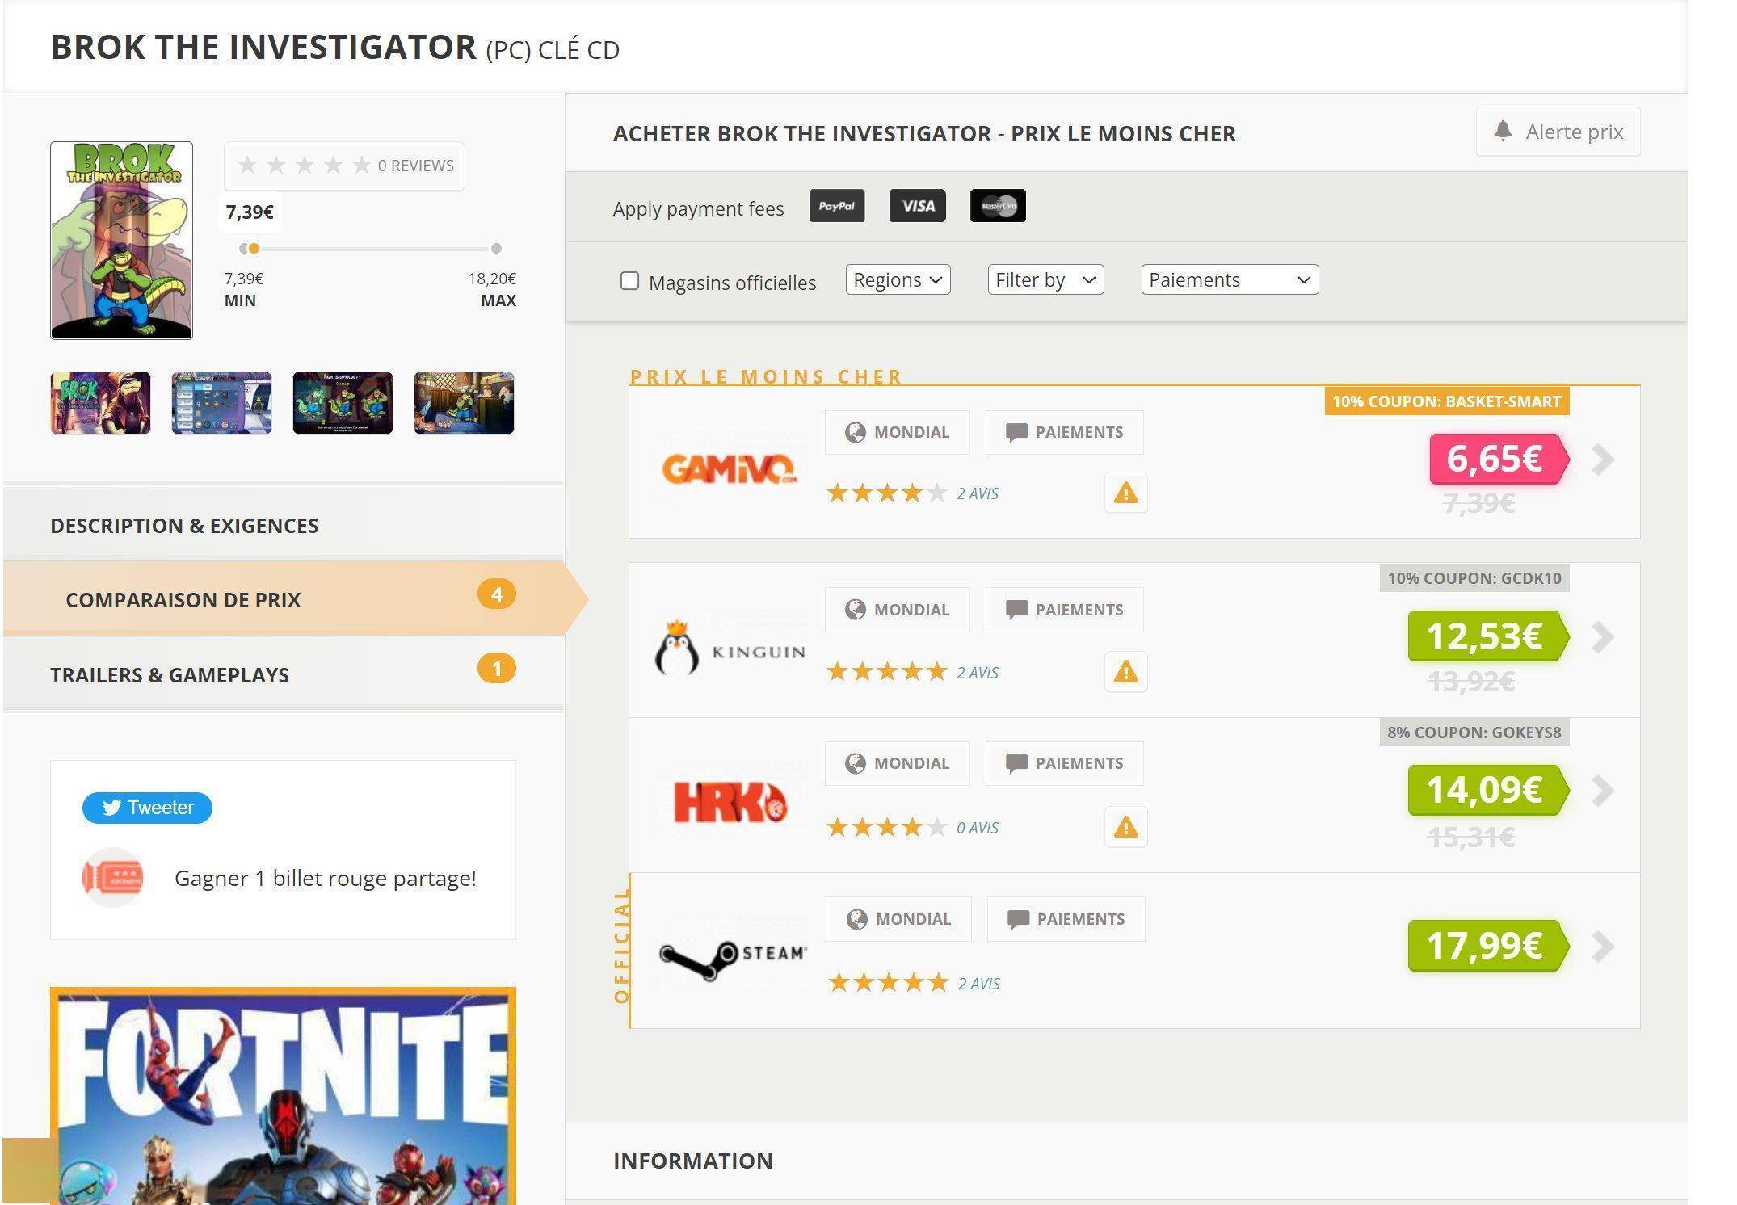The height and width of the screenshot is (1205, 1737).
Task: Click the Kinguin warning triangle icon
Action: click(1125, 672)
